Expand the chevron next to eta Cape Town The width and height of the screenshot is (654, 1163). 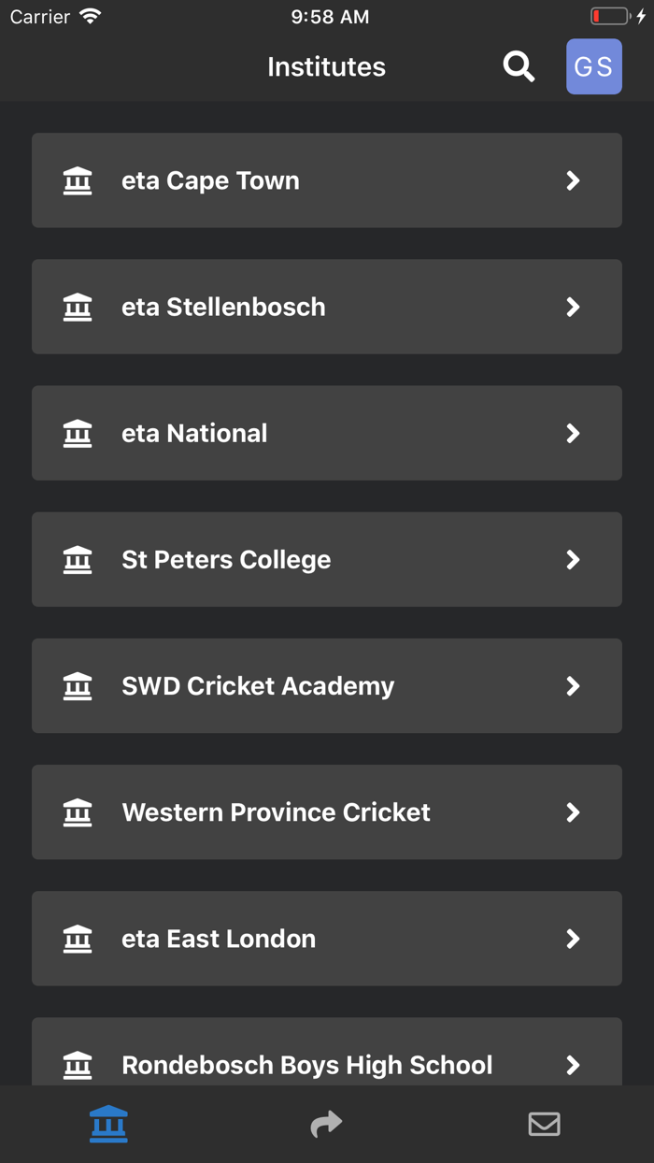click(x=573, y=180)
